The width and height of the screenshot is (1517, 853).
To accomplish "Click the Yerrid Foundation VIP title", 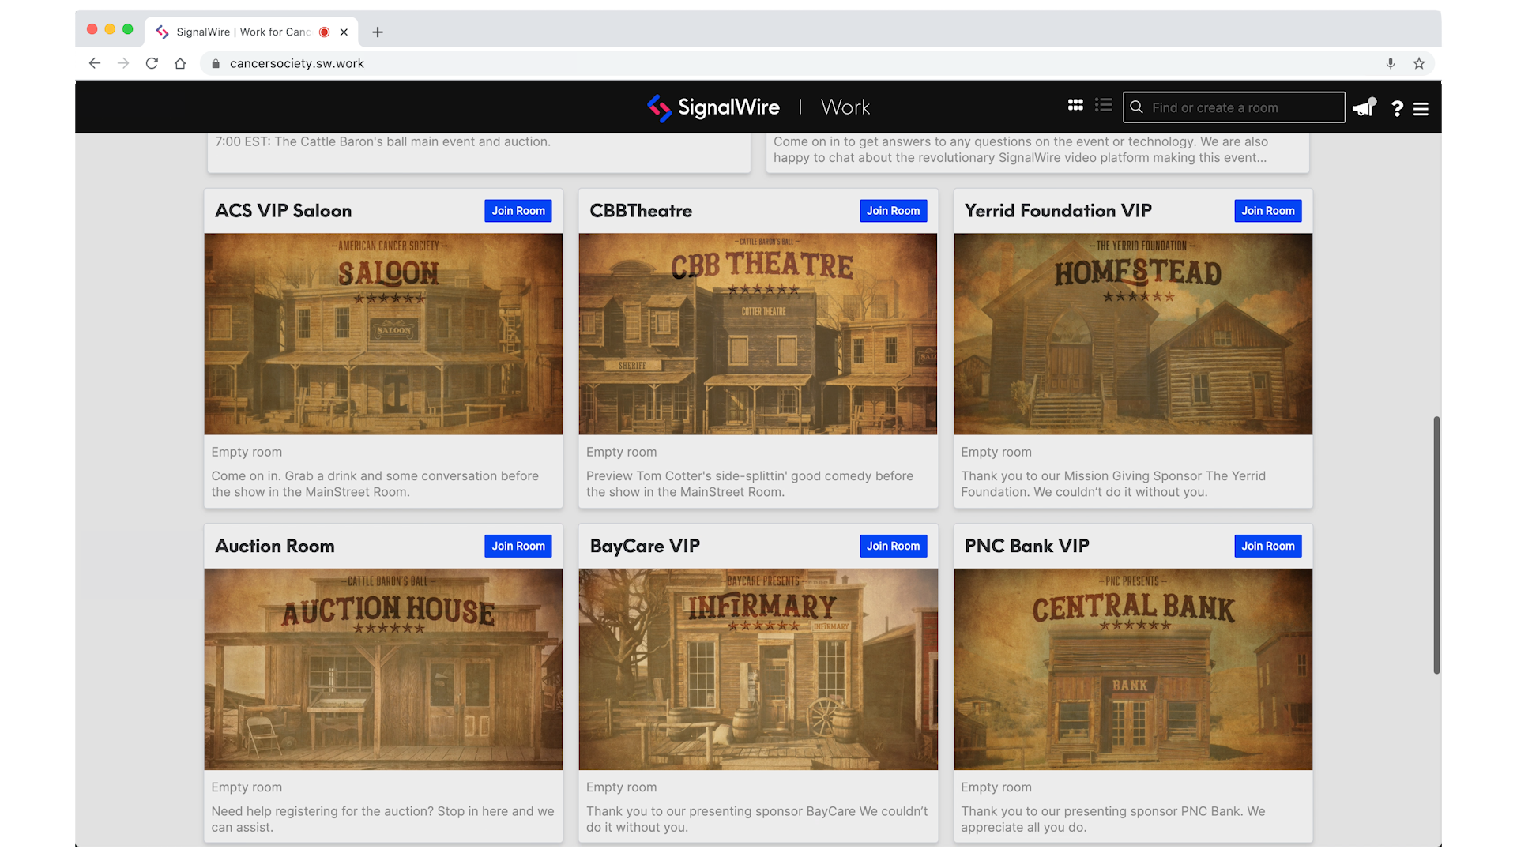I will [x=1058, y=211].
